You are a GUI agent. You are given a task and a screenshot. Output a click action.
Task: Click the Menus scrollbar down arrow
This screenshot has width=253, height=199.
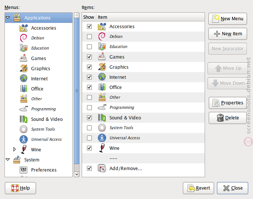(x=76, y=174)
